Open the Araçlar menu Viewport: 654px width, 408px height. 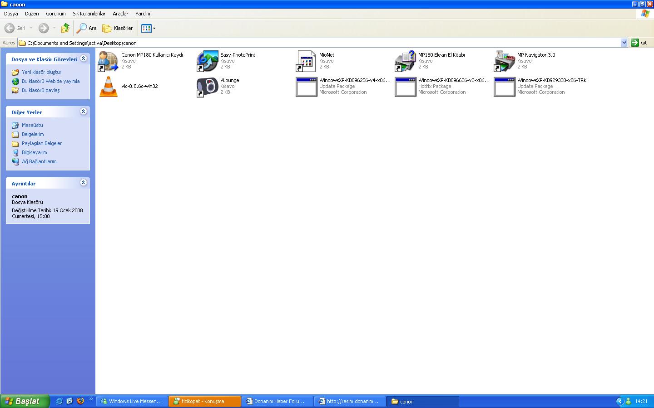[120, 14]
